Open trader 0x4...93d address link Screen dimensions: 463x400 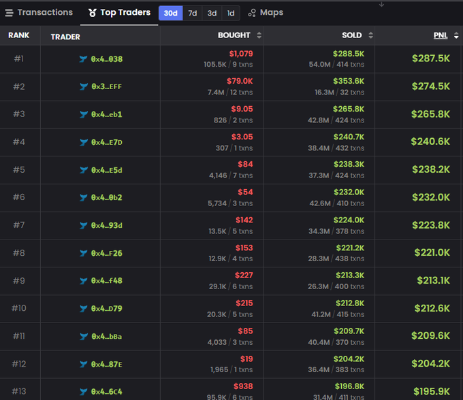(107, 225)
